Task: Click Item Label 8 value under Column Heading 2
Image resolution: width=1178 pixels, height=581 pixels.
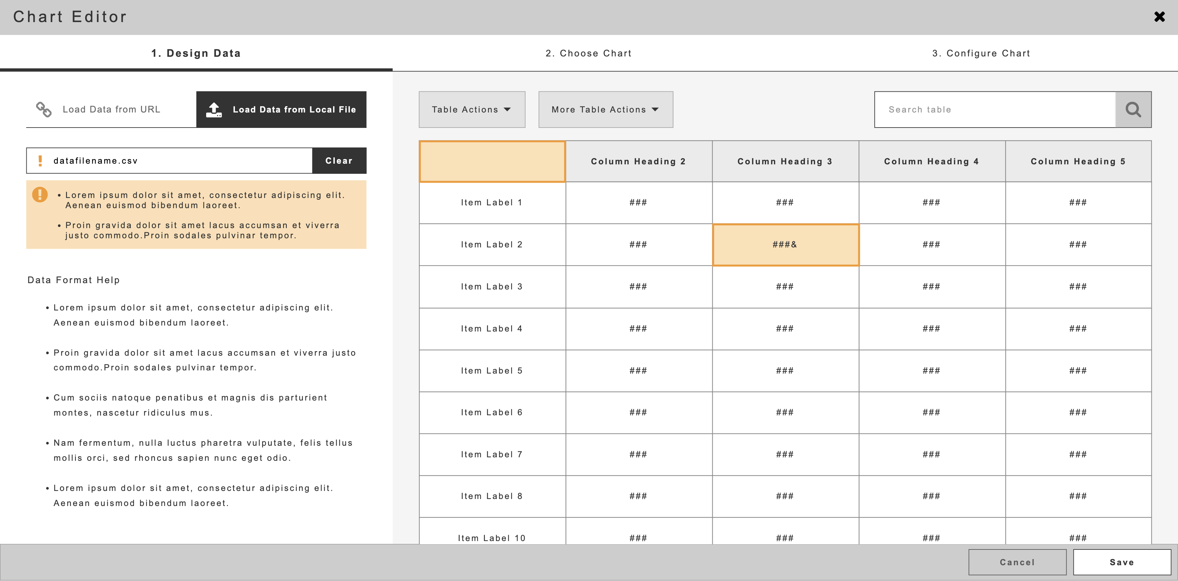Action: pos(638,496)
